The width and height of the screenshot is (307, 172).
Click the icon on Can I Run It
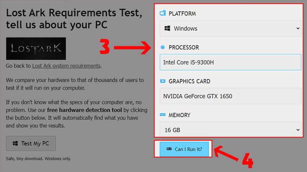pos(169,149)
